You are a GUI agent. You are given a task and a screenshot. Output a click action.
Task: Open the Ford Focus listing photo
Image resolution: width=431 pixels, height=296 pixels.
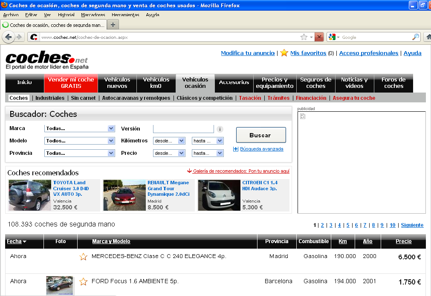tap(60, 285)
